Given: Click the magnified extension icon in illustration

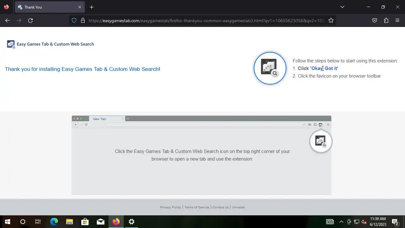Looking at the screenshot, I should (321, 141).
